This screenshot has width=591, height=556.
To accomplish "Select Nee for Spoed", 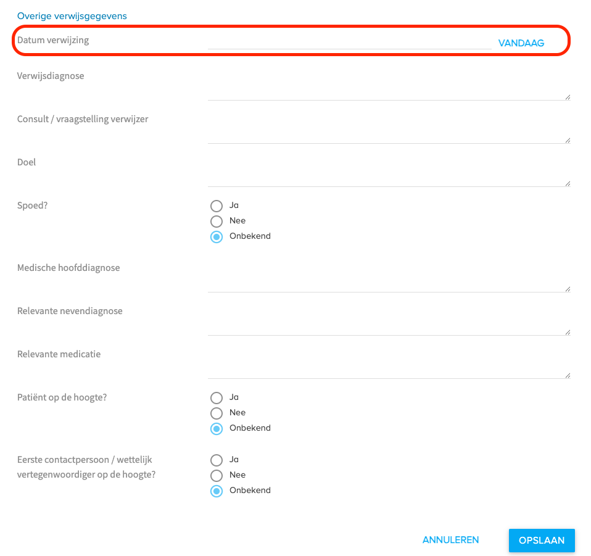I will [x=217, y=221].
